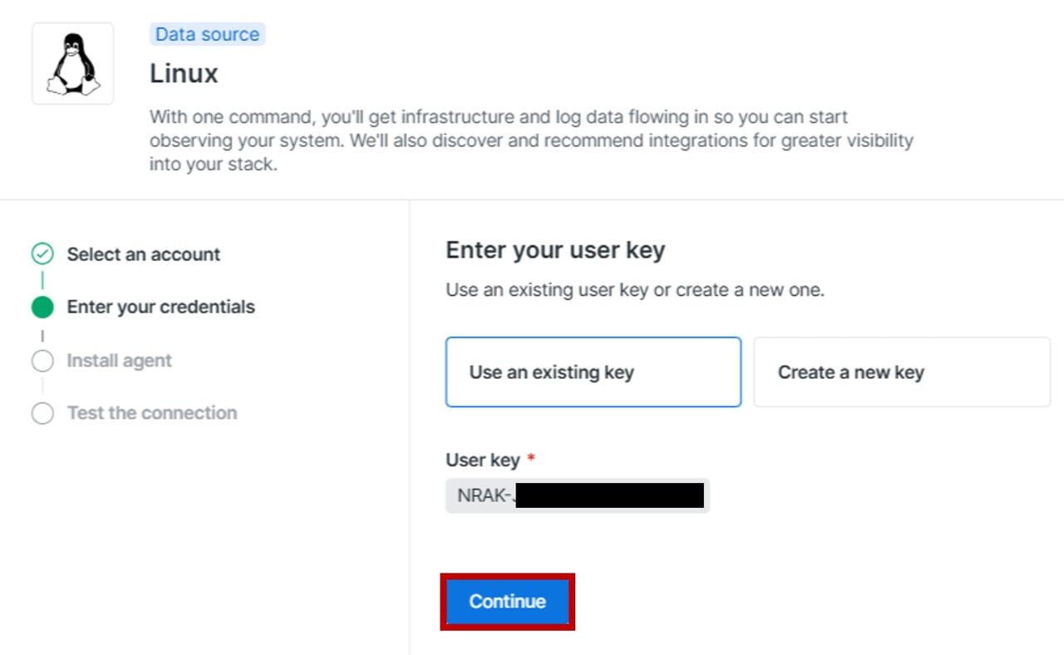The image size is (1064, 655).
Task: Focus the User key input field
Action: (x=577, y=496)
